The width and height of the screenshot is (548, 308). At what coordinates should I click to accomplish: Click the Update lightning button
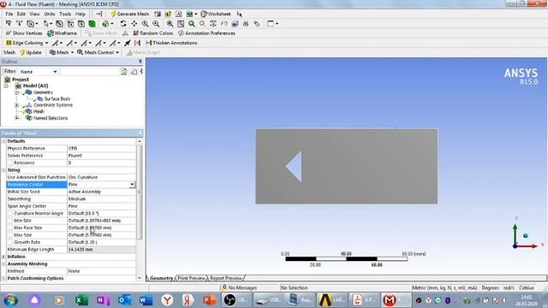[31, 52]
